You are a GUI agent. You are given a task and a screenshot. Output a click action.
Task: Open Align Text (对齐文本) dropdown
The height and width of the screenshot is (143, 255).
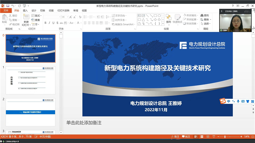tap(119, 20)
